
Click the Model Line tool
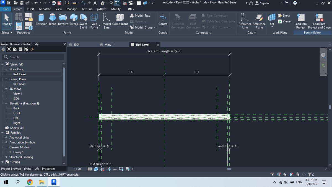tap(107, 21)
